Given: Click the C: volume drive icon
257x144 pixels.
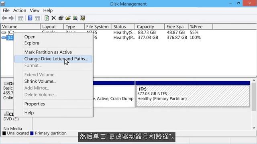Looking at the screenshot, I should tap(4, 32).
